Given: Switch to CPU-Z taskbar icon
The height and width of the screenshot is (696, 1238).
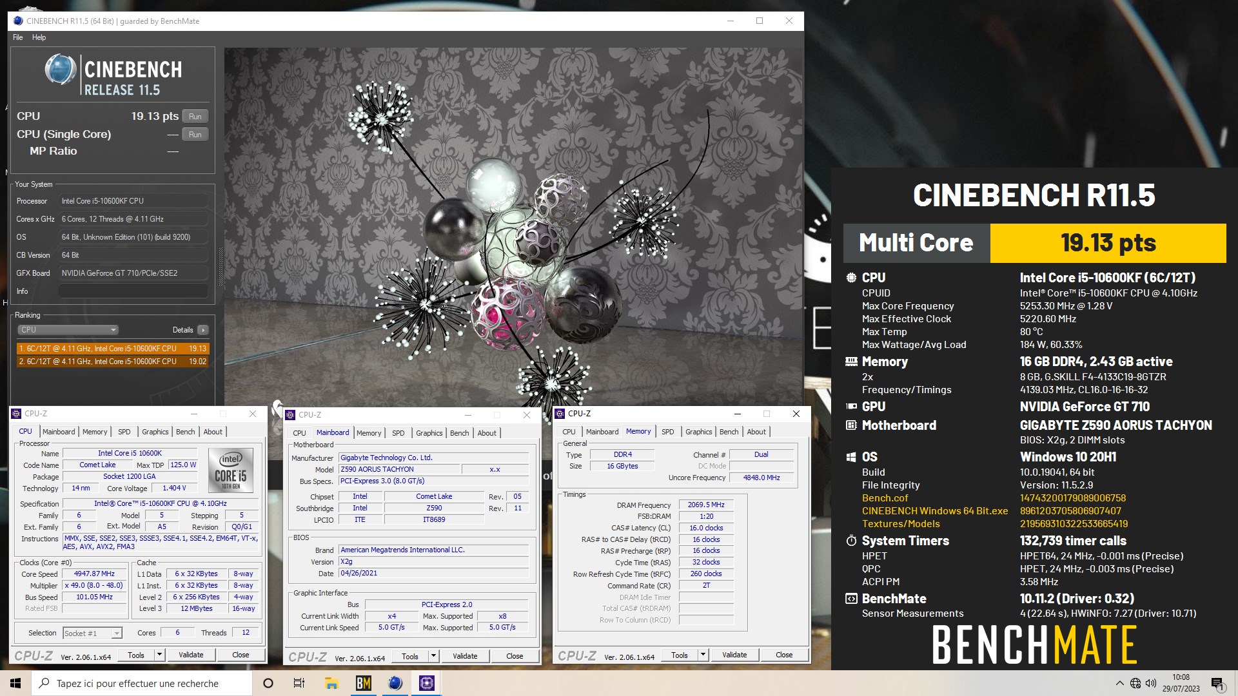Looking at the screenshot, I should click(x=427, y=683).
